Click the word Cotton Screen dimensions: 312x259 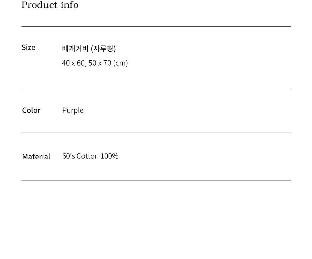(88, 156)
